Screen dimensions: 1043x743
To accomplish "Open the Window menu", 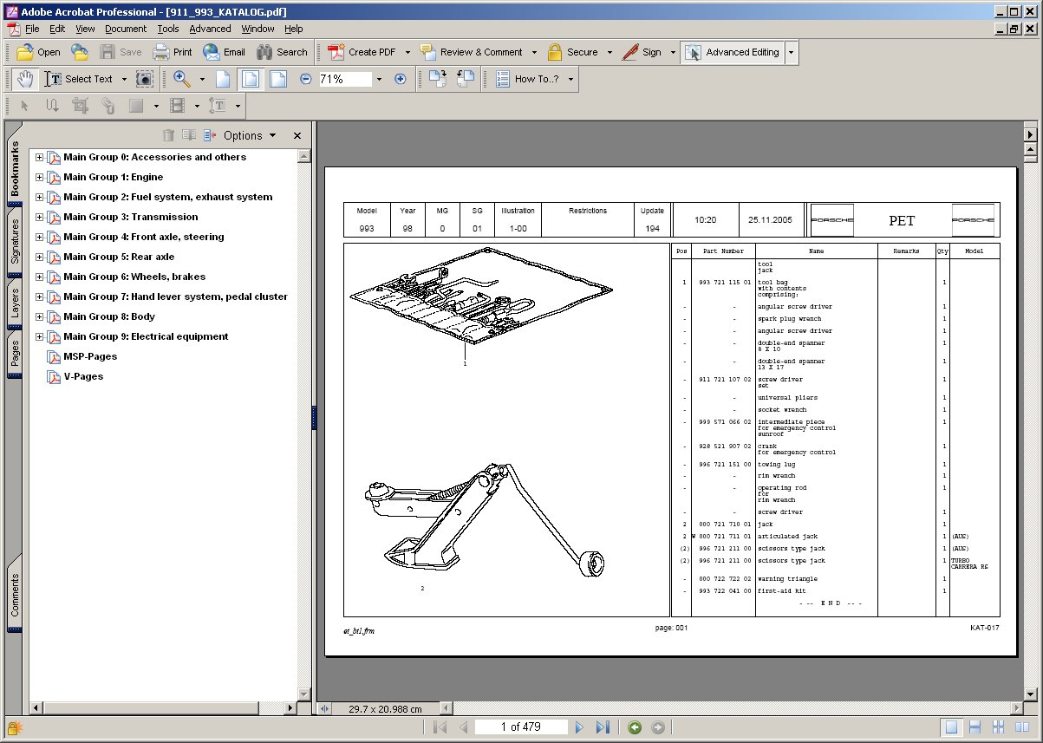I will 257,29.
